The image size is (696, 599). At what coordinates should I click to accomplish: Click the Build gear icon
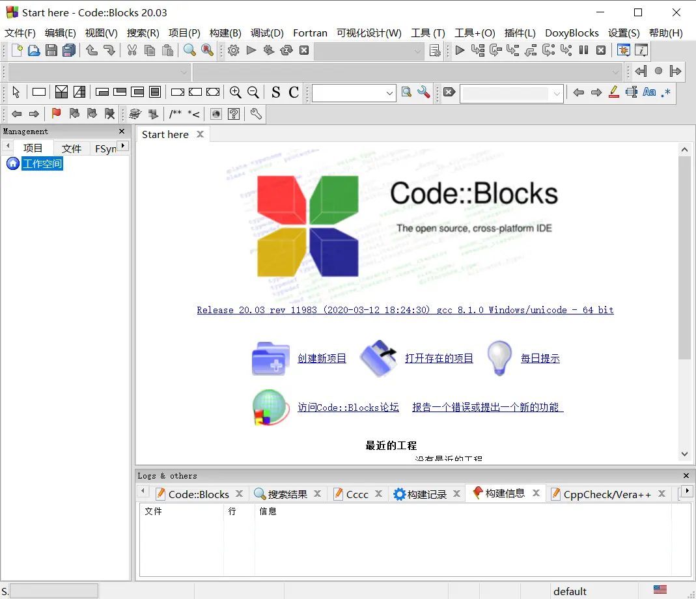(234, 50)
